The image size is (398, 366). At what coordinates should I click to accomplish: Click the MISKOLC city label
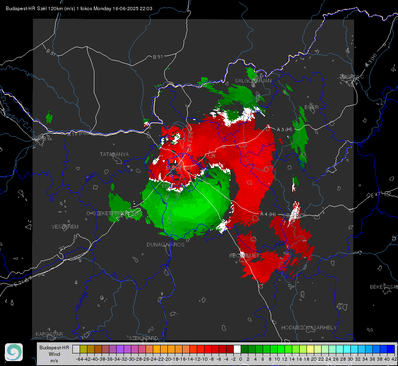tap(352, 76)
